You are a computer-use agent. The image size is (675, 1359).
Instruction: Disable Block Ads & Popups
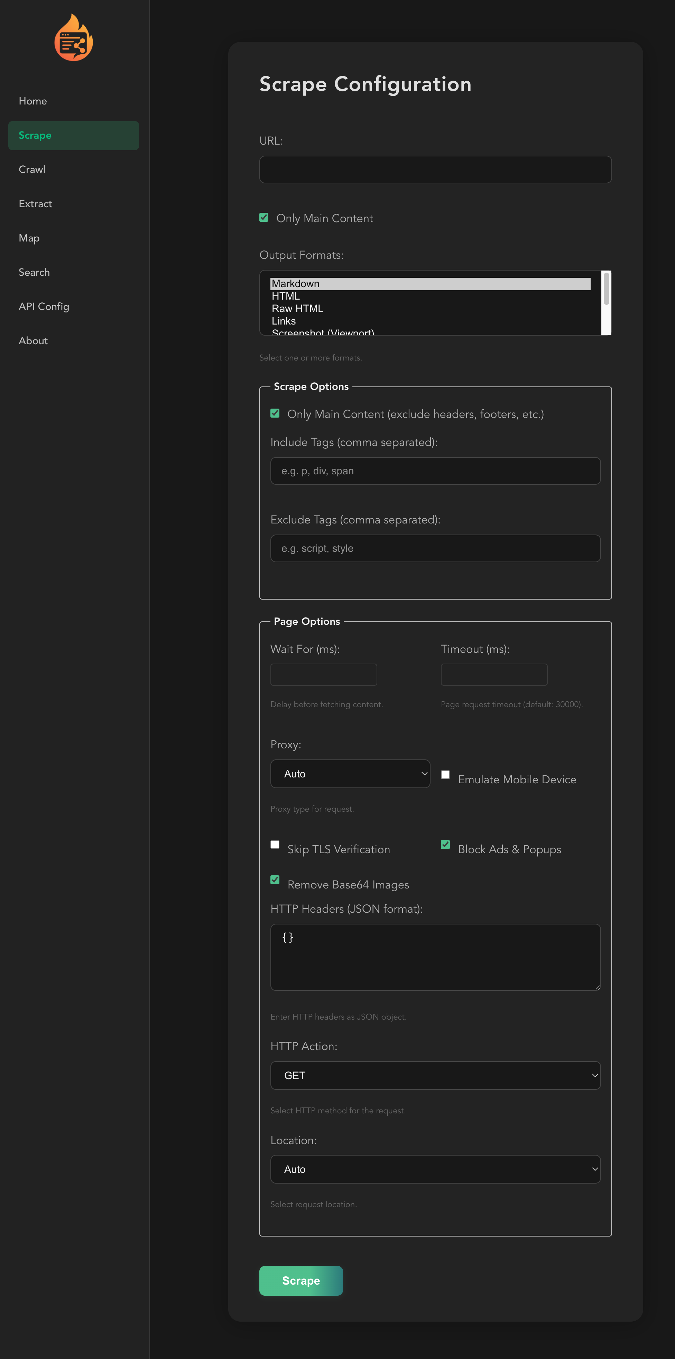pyautogui.click(x=446, y=845)
